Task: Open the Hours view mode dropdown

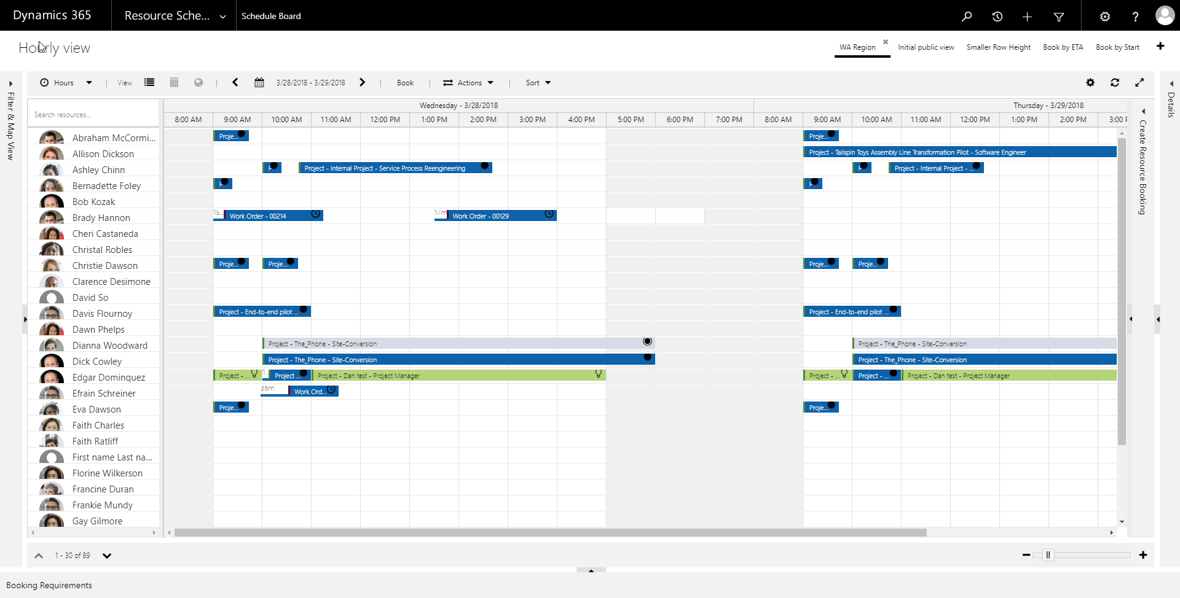Action: (x=66, y=83)
